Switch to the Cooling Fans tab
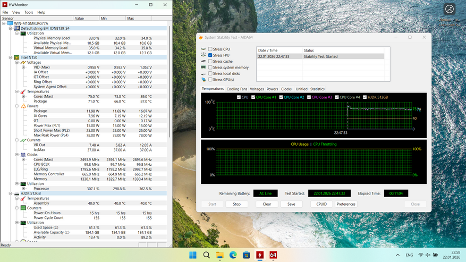This screenshot has height=262, width=466. [236, 89]
